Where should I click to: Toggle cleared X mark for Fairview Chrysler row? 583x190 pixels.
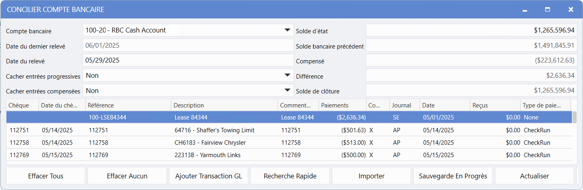(x=371, y=143)
